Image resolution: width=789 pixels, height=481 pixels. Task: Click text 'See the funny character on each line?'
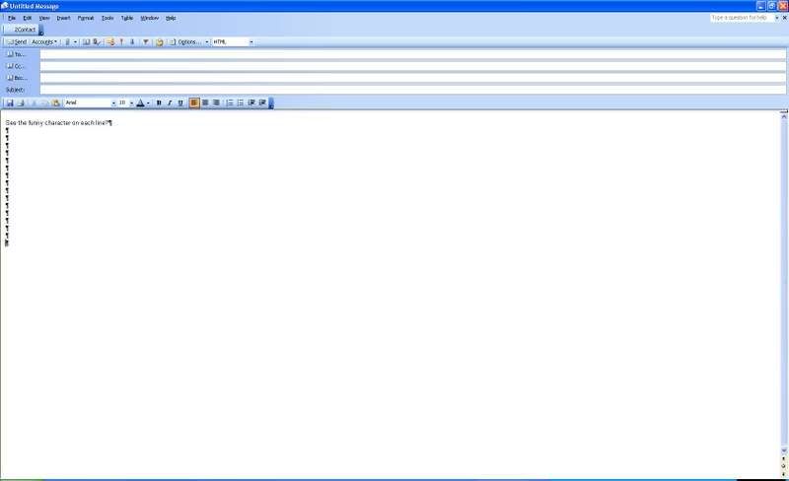(57, 123)
